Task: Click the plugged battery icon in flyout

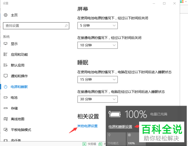Action: click(115, 114)
